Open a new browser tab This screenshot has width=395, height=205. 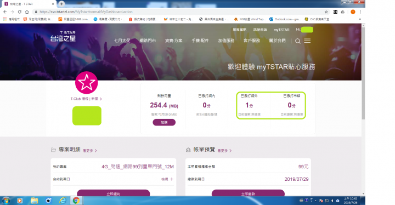click(61, 4)
